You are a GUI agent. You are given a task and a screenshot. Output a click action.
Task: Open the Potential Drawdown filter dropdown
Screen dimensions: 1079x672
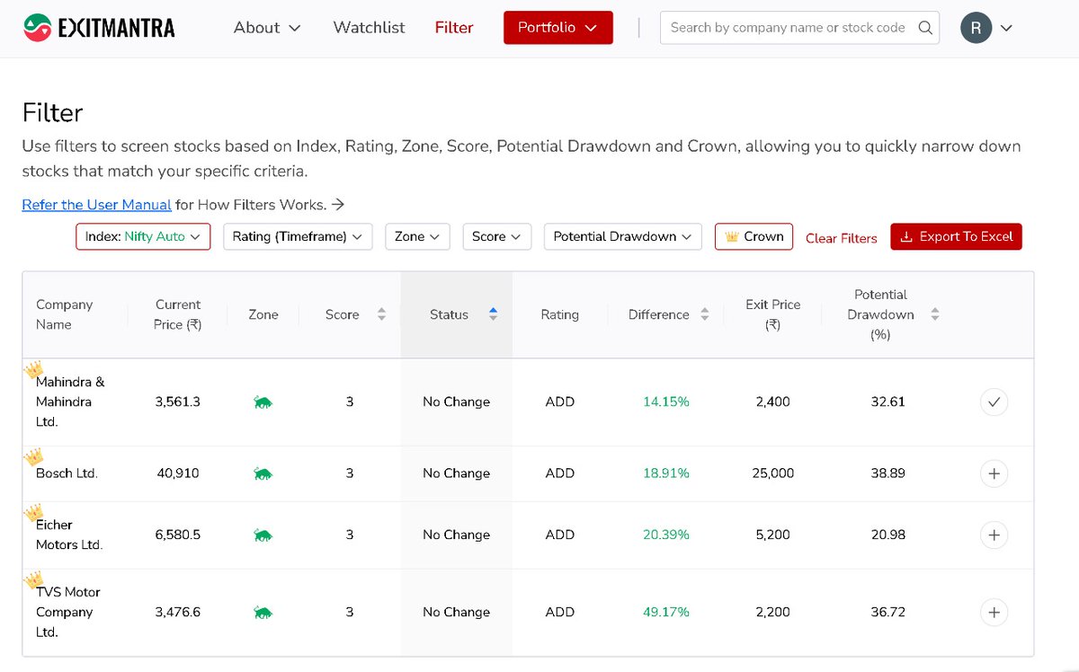622,236
